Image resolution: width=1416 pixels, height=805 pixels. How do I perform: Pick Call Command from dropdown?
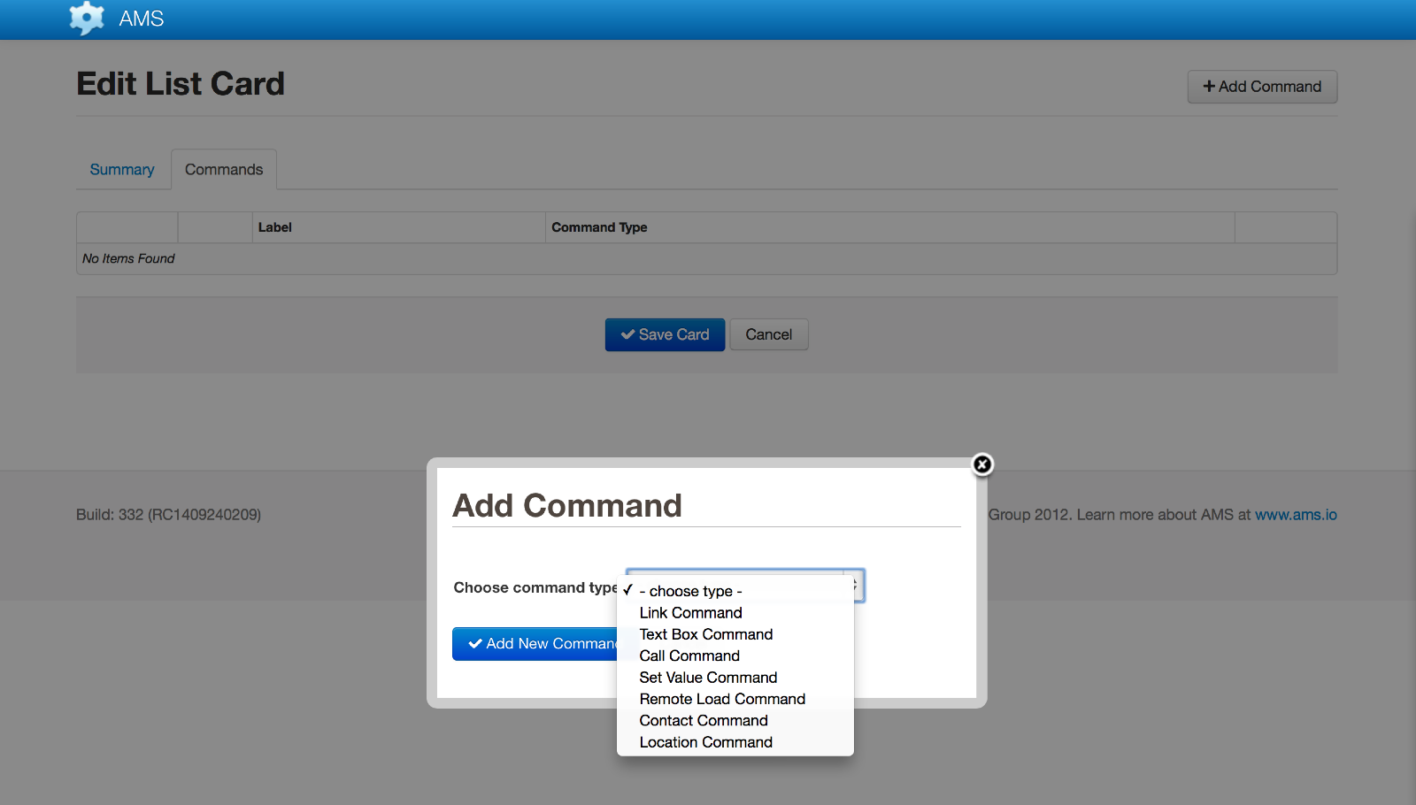735,655
